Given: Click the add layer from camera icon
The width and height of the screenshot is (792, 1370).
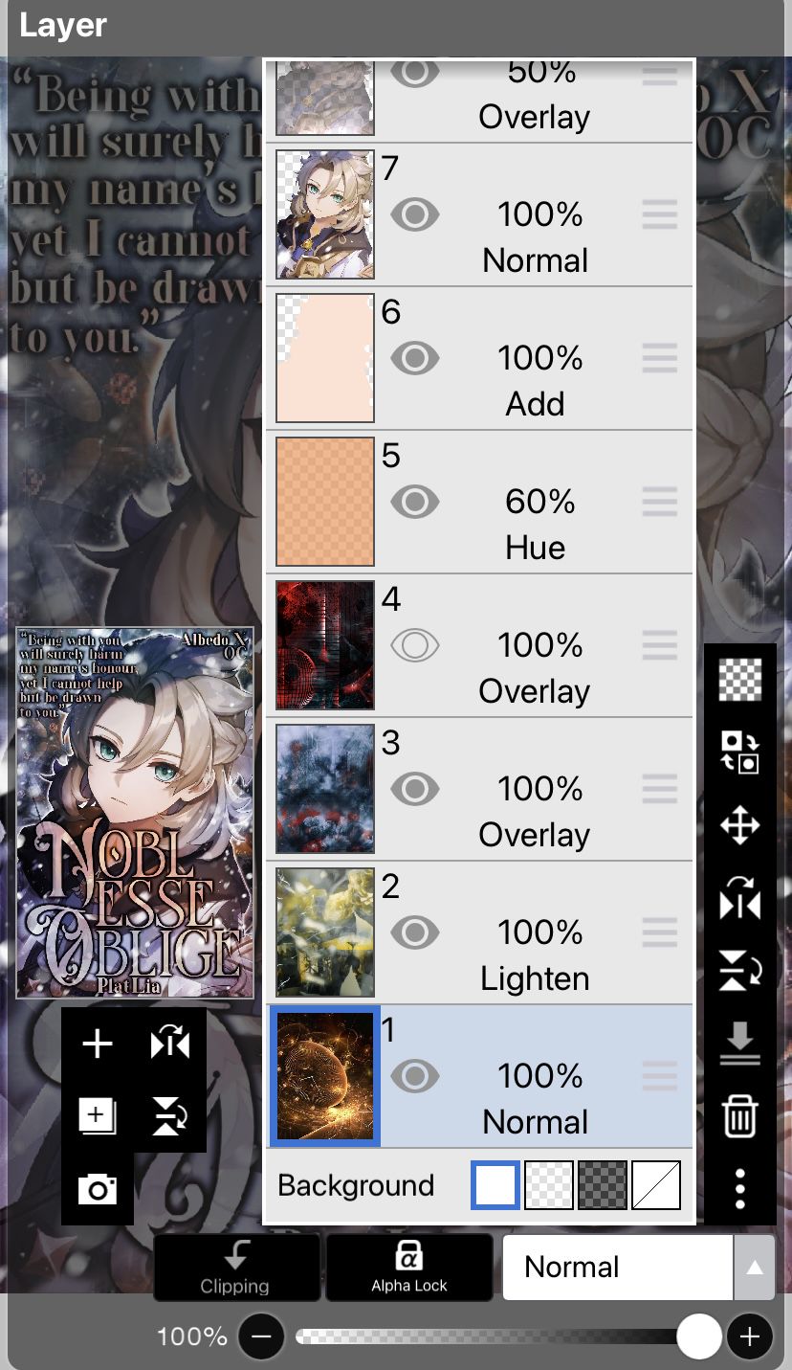Looking at the screenshot, I should click(98, 1189).
